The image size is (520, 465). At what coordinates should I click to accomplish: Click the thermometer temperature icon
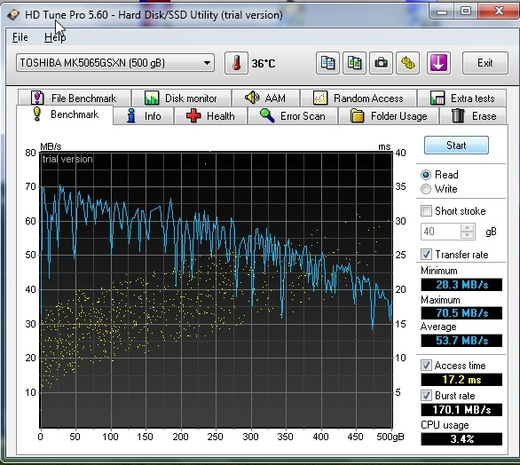236,63
